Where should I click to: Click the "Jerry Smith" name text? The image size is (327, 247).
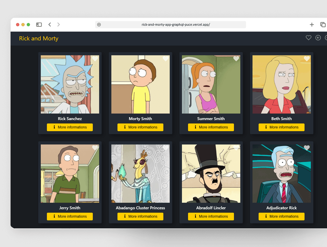click(x=70, y=208)
